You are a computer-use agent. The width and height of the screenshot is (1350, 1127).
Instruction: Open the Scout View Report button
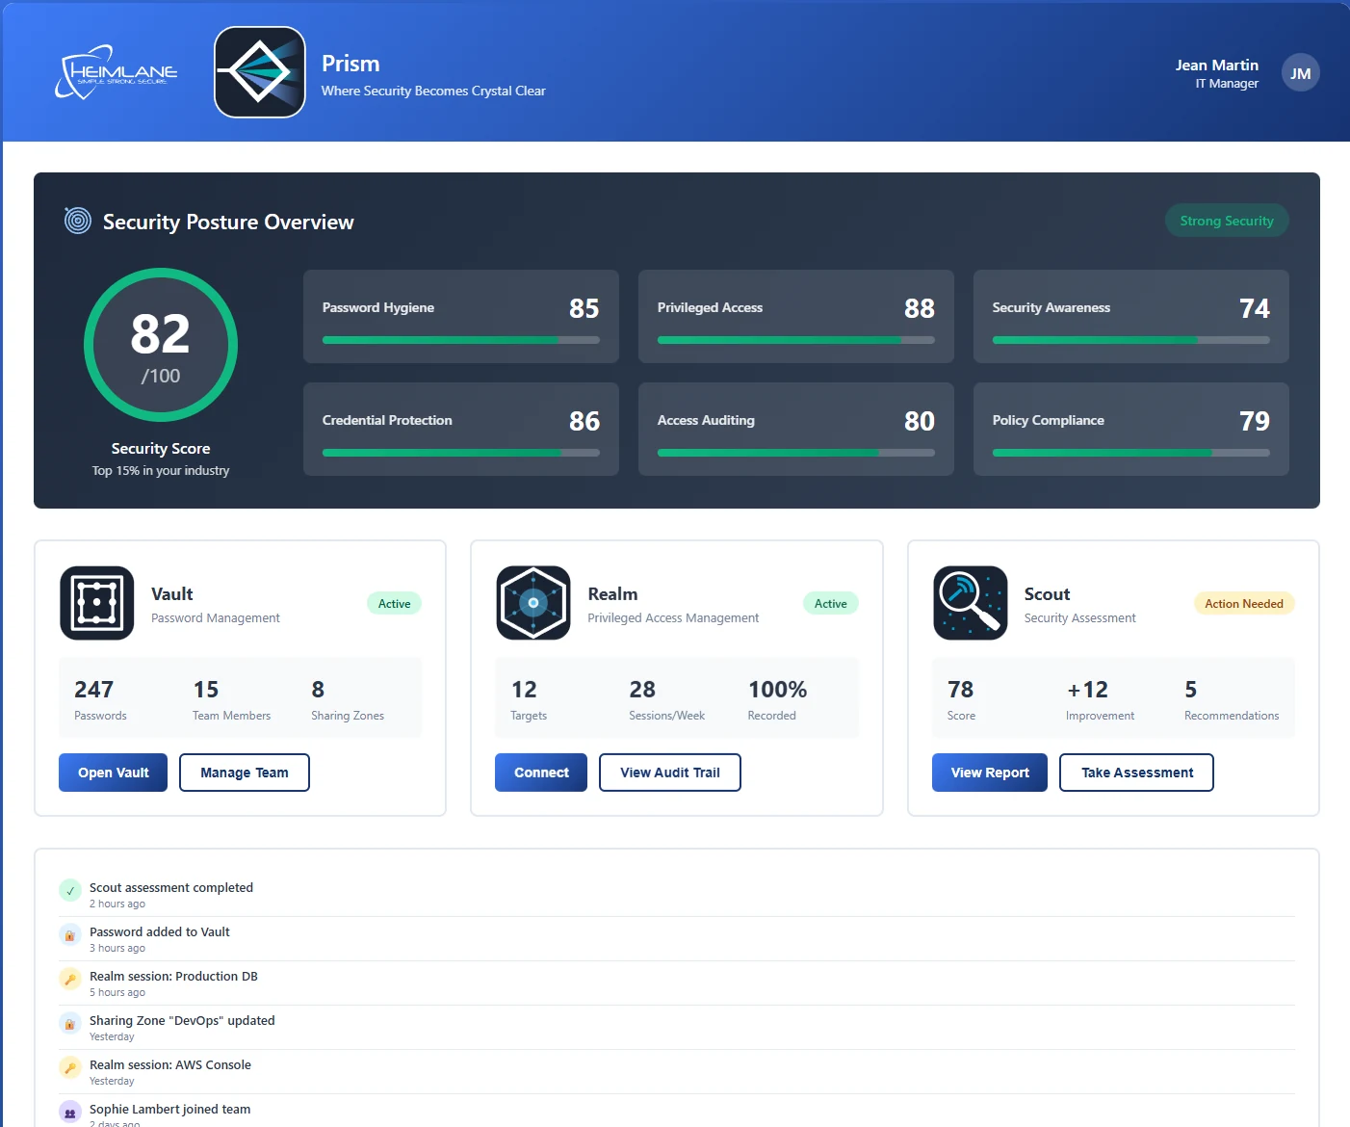(x=990, y=773)
